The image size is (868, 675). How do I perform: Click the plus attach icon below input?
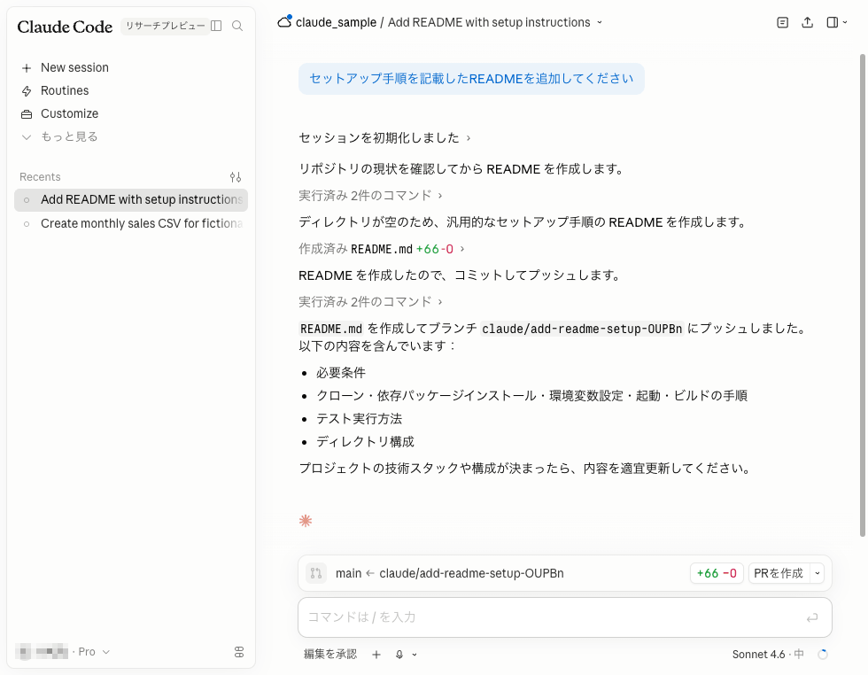pos(376,655)
